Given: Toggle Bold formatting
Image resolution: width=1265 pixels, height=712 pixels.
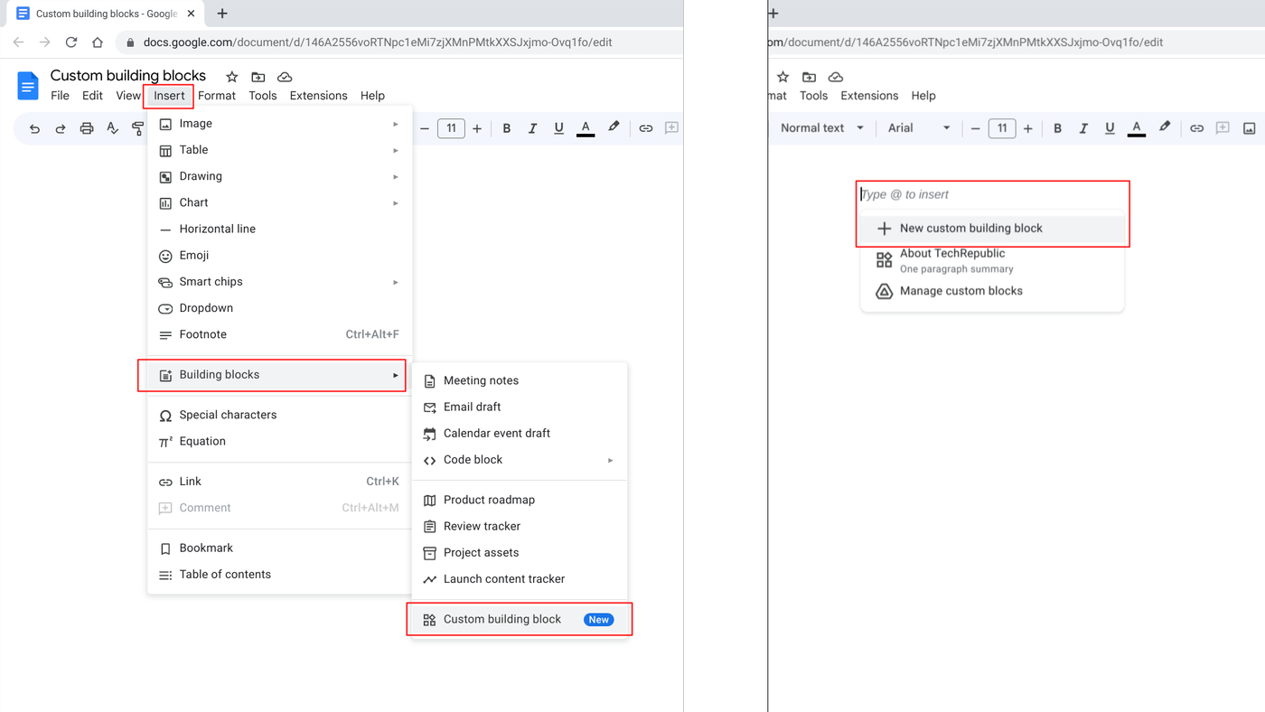Looking at the screenshot, I should pyautogui.click(x=506, y=127).
